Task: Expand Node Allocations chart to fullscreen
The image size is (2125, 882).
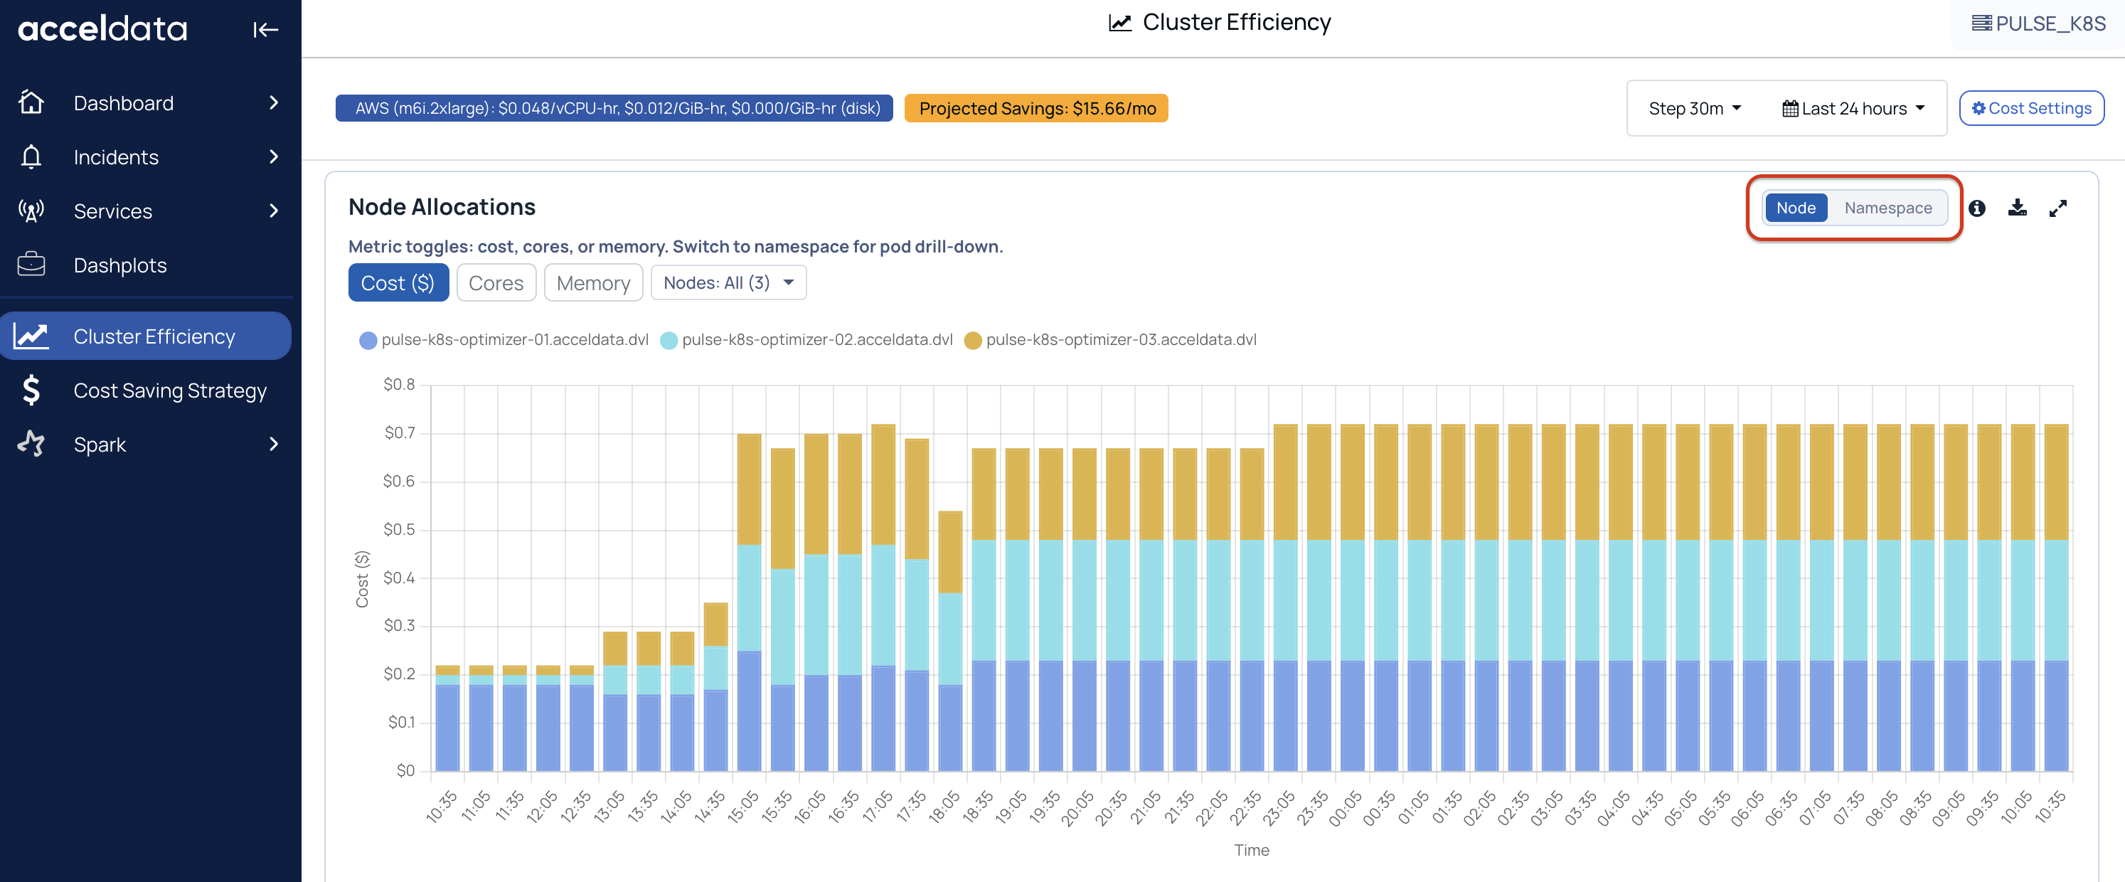Action: click(2057, 208)
